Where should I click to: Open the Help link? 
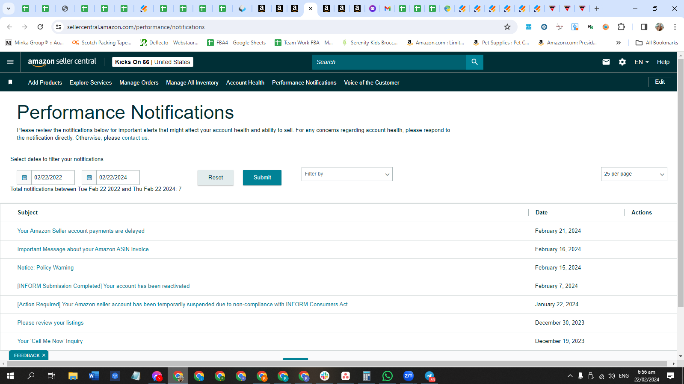coord(663,62)
